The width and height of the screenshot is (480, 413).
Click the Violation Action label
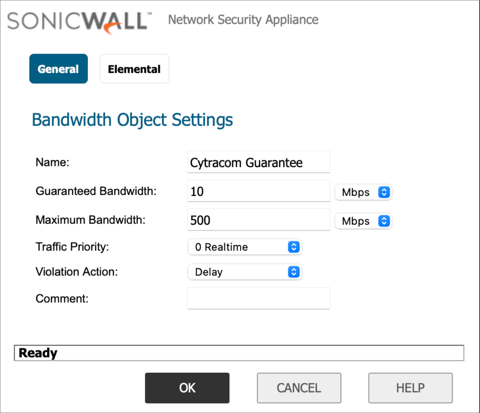pyautogui.click(x=77, y=272)
